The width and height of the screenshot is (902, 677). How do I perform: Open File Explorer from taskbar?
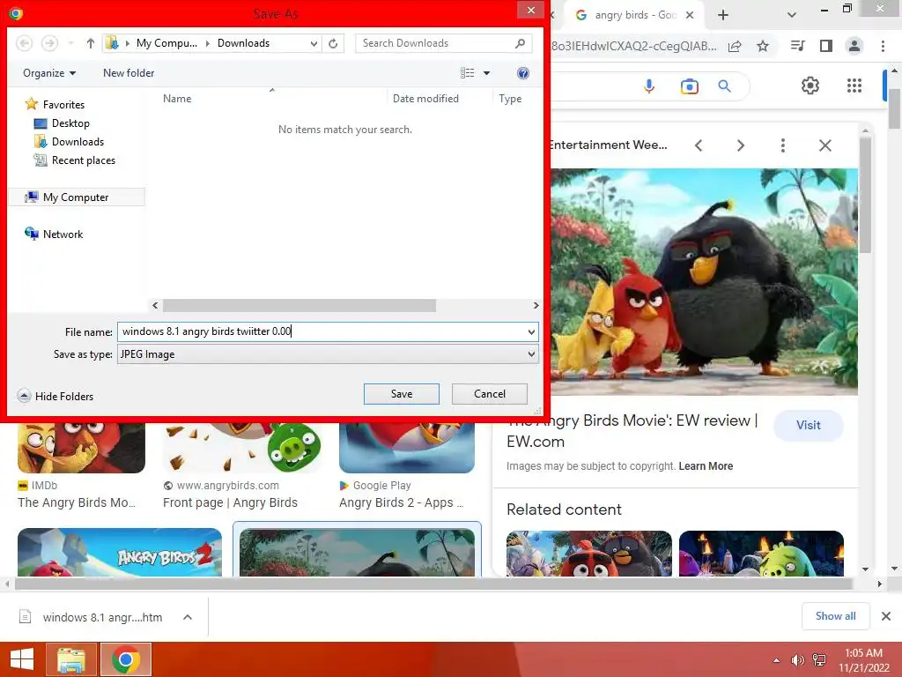tap(71, 659)
